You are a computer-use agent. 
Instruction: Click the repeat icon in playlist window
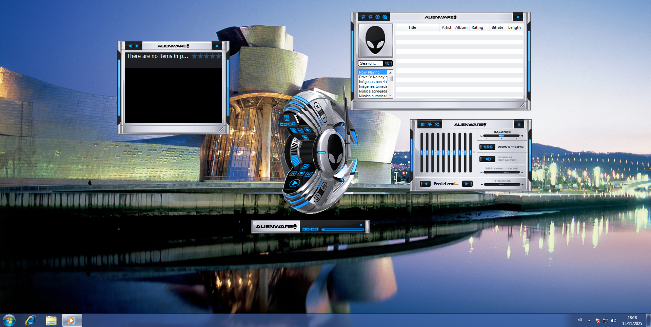click(370, 17)
